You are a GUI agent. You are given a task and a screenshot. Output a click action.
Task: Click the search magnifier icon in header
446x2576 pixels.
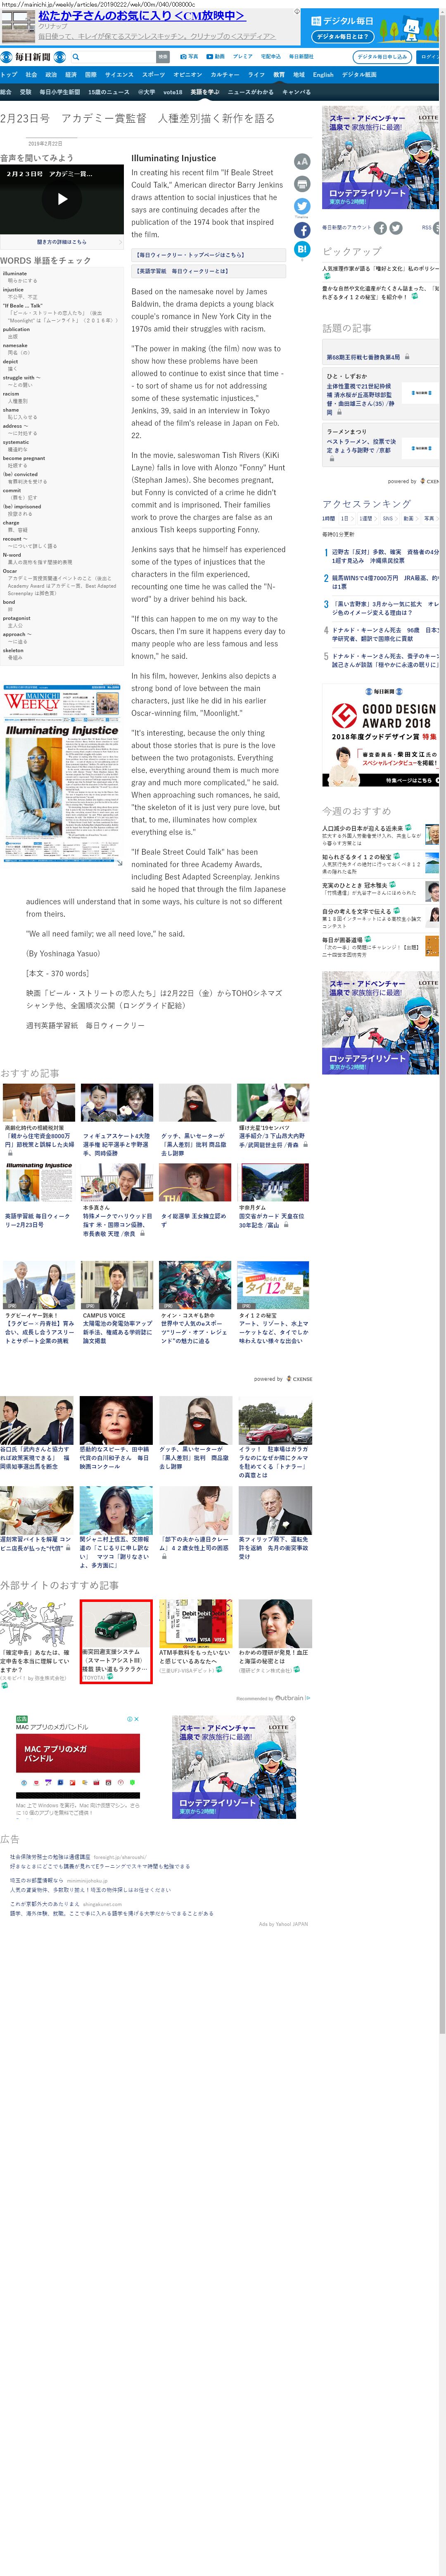[x=76, y=57]
